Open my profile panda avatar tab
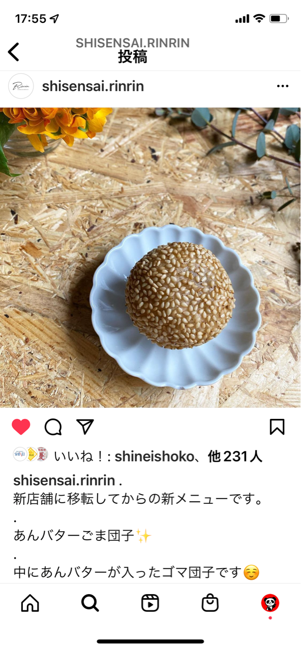The width and height of the screenshot is (301, 650). pos(270,603)
